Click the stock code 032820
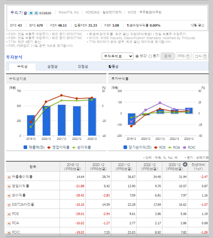 point(45,13)
